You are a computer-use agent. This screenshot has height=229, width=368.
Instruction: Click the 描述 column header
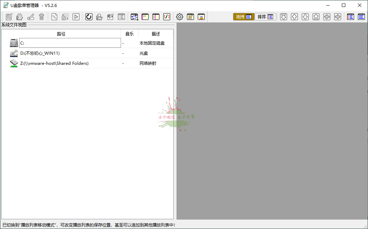[156, 34]
